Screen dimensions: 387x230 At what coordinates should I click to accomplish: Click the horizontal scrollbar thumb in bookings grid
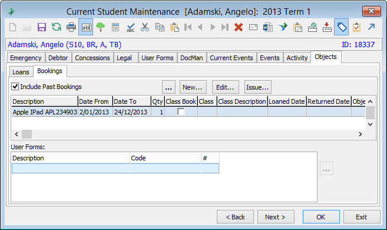(27, 134)
